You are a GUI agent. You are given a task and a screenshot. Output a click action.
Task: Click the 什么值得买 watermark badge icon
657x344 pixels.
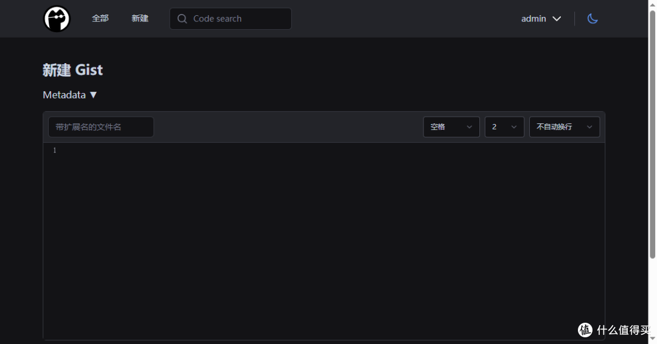(x=585, y=330)
